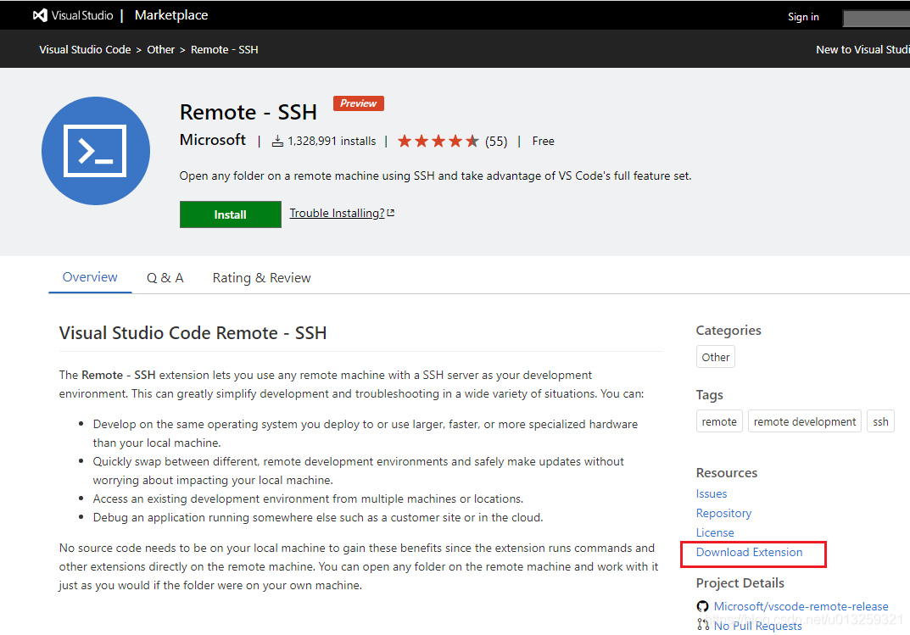Click the Categories heading
910x635 pixels.
point(729,330)
